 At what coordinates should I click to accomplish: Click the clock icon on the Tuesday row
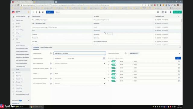coord(179,64)
